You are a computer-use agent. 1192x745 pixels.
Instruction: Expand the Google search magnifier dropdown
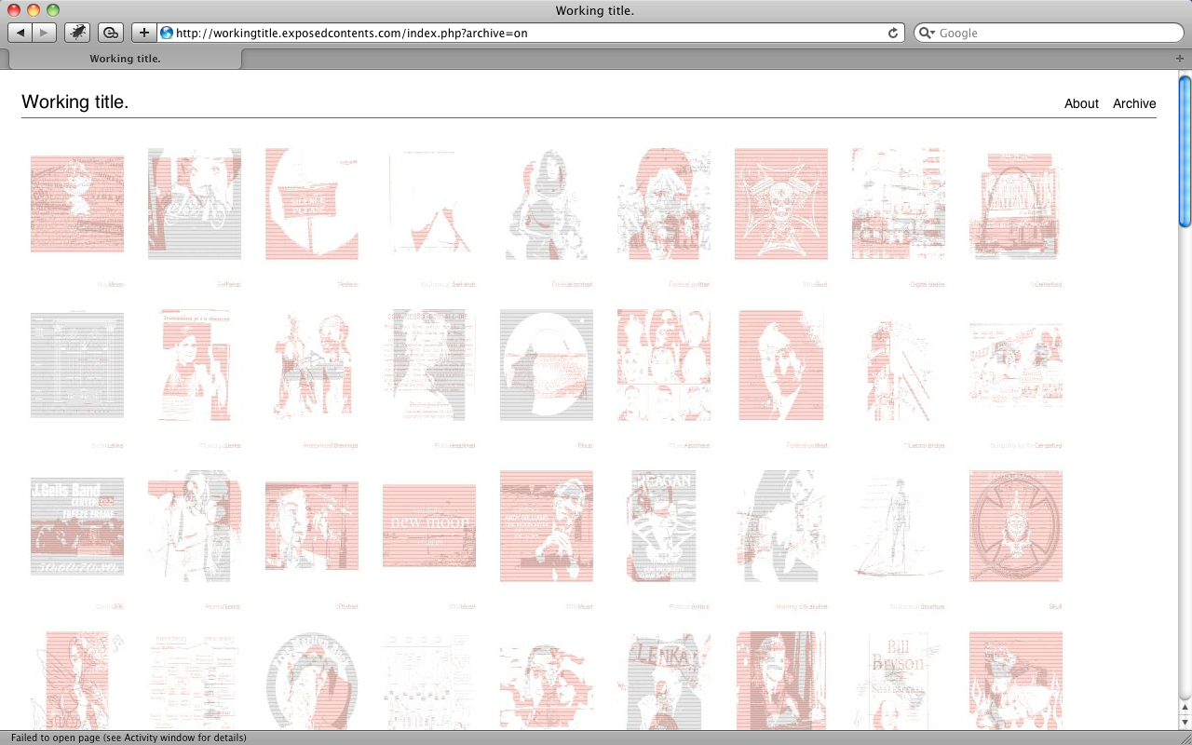coord(927,33)
